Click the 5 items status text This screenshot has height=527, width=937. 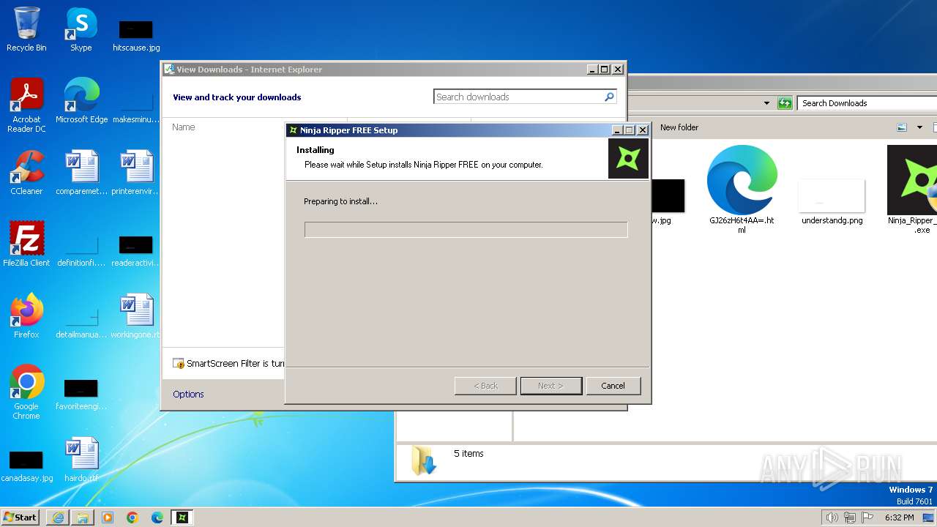[x=468, y=454]
